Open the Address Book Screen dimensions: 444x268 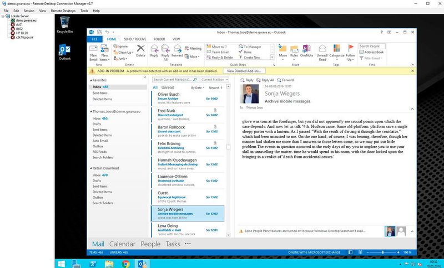371,52
